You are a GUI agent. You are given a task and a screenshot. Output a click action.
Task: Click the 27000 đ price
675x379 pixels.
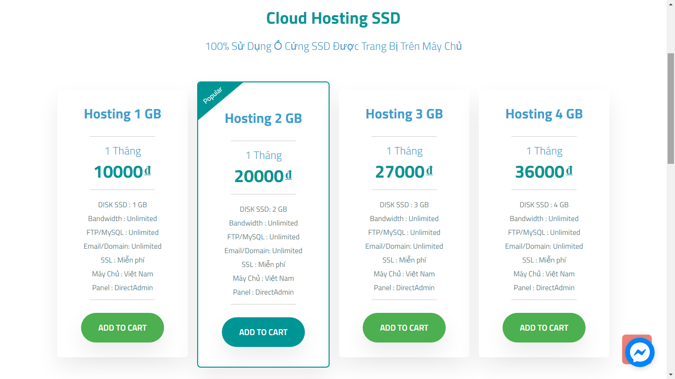click(x=404, y=172)
